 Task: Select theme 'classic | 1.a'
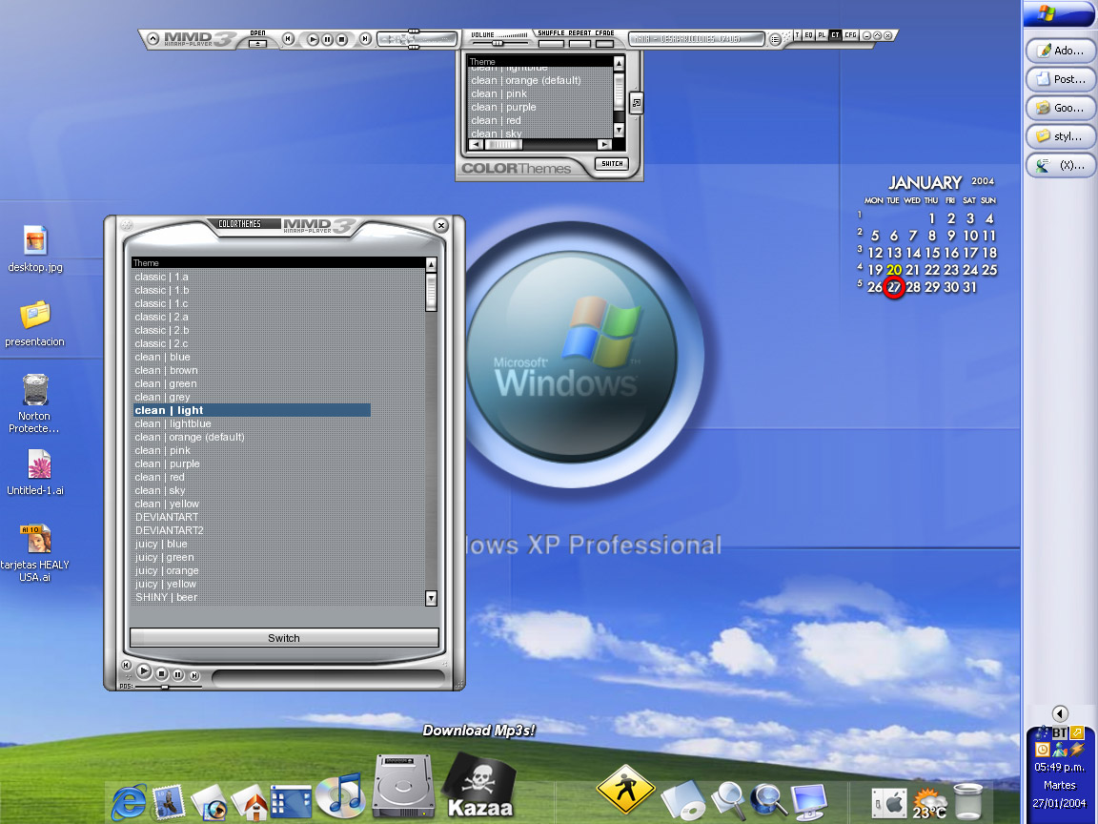tap(162, 277)
